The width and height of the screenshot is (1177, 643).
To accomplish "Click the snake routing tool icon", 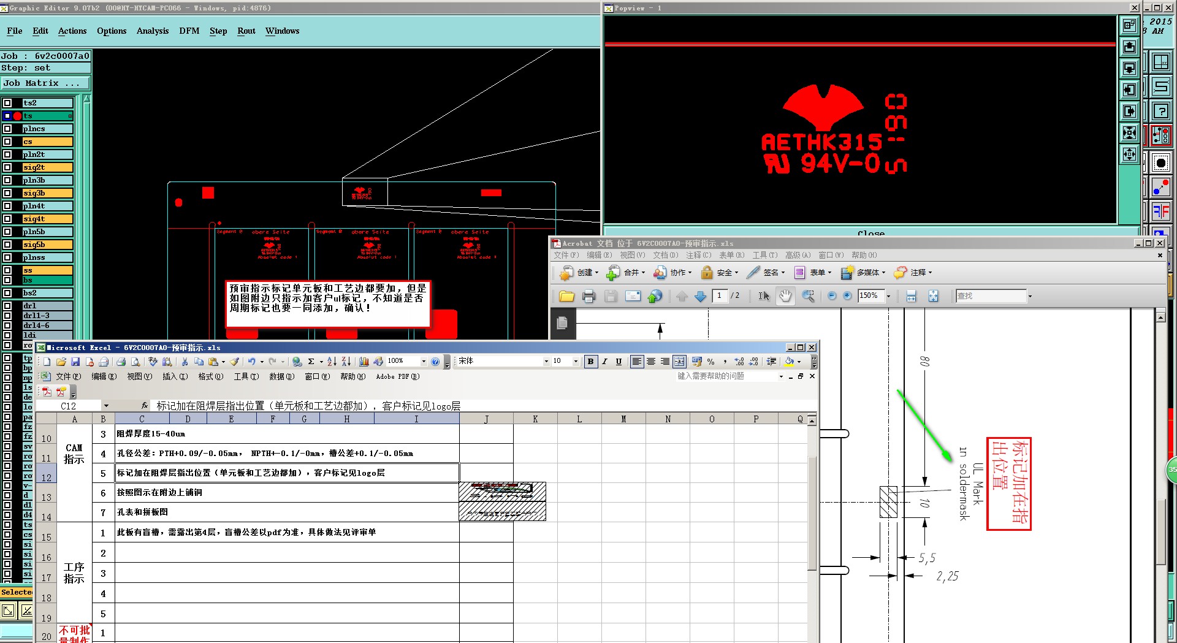I will (1161, 86).
